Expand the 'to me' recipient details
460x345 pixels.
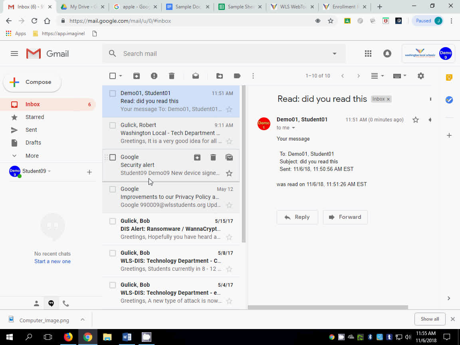pyautogui.click(x=286, y=127)
